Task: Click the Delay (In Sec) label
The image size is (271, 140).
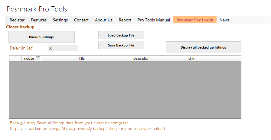Action: (22, 48)
